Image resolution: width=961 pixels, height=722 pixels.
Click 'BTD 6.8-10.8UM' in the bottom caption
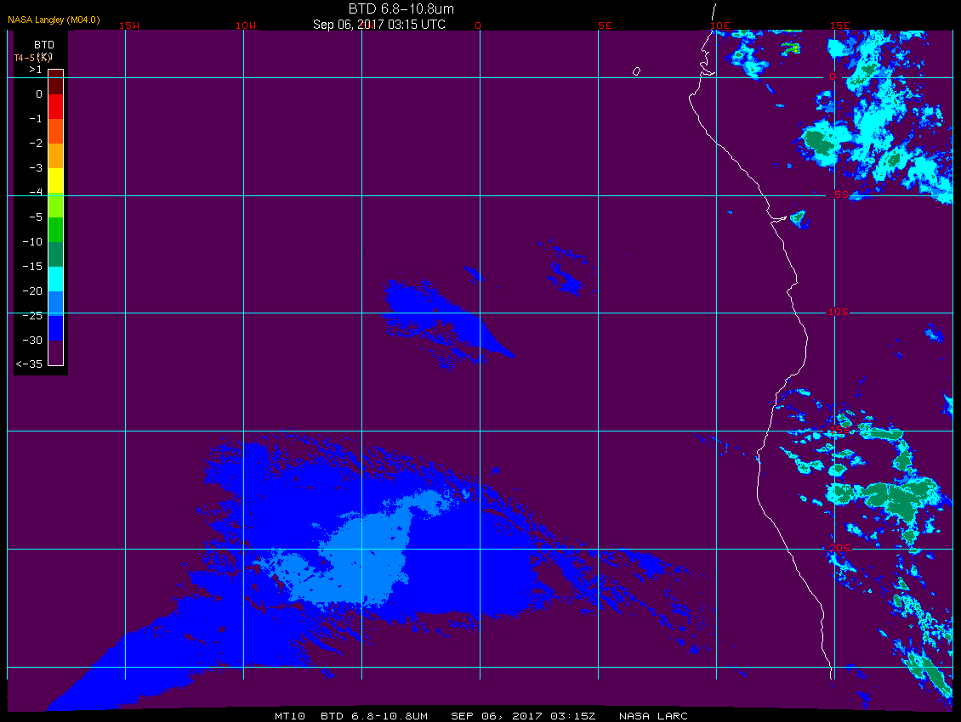click(374, 716)
